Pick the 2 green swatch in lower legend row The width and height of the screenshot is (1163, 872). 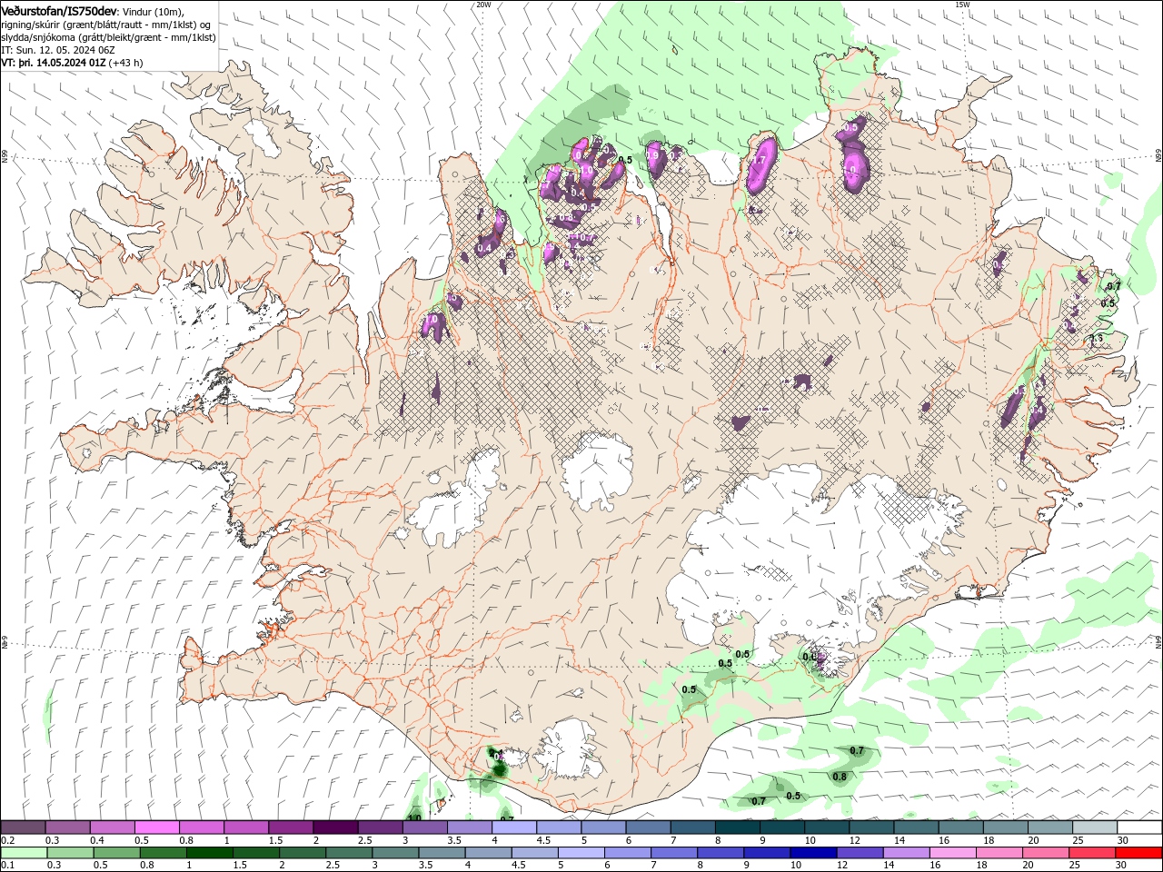(302, 853)
